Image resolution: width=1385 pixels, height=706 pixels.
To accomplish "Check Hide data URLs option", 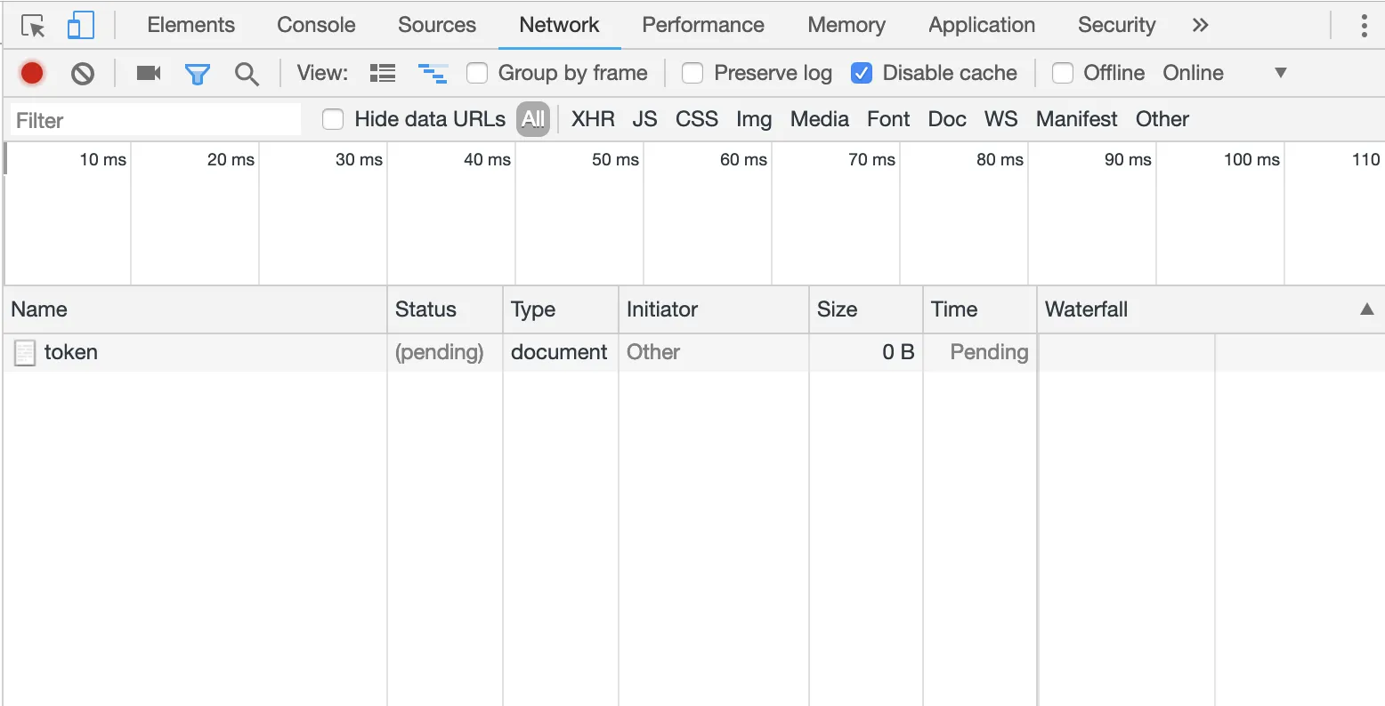I will (333, 119).
